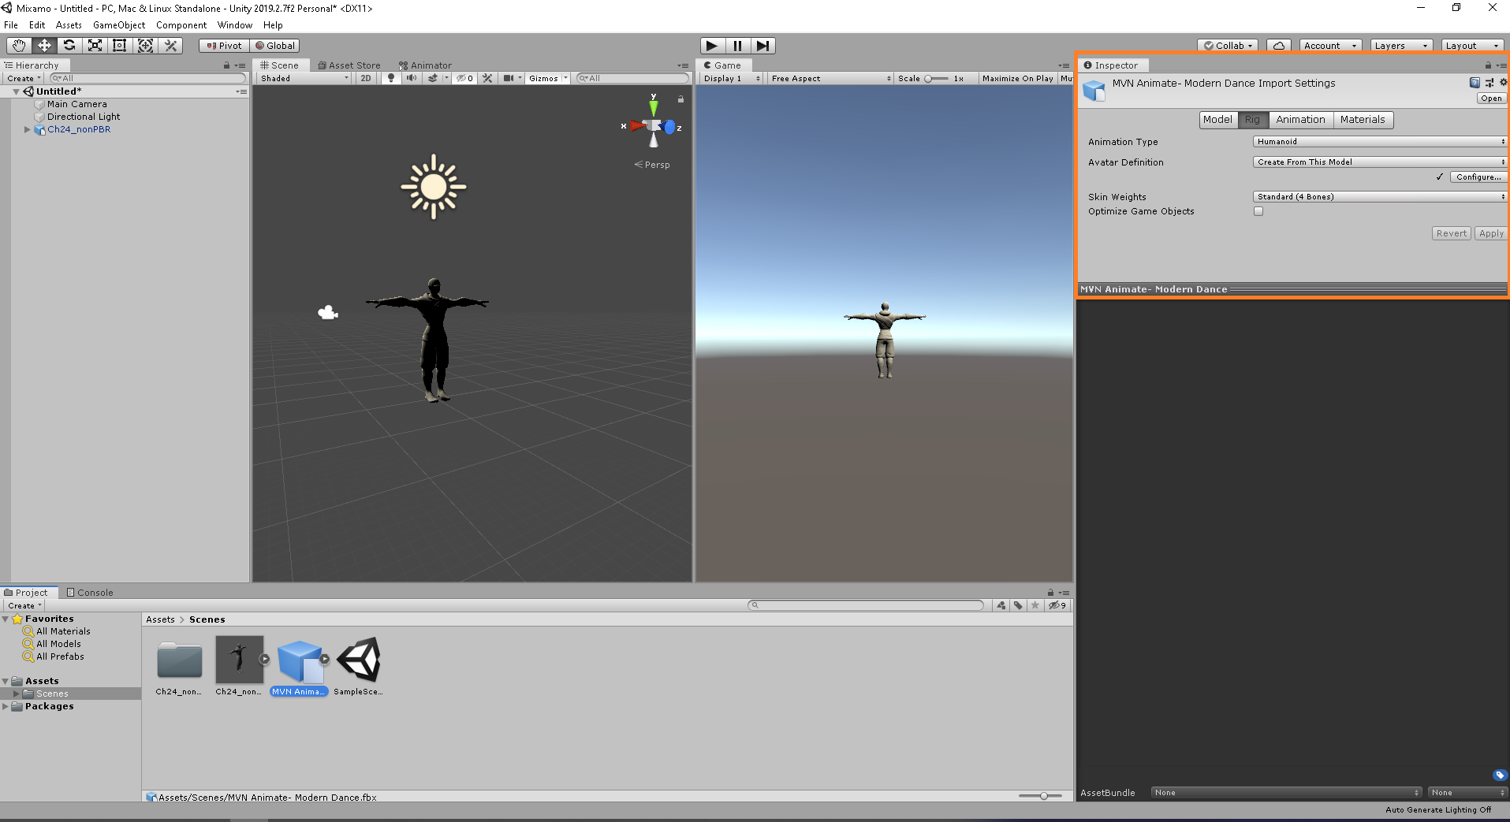Select the Move tool
1510x822 pixels.
(x=44, y=46)
